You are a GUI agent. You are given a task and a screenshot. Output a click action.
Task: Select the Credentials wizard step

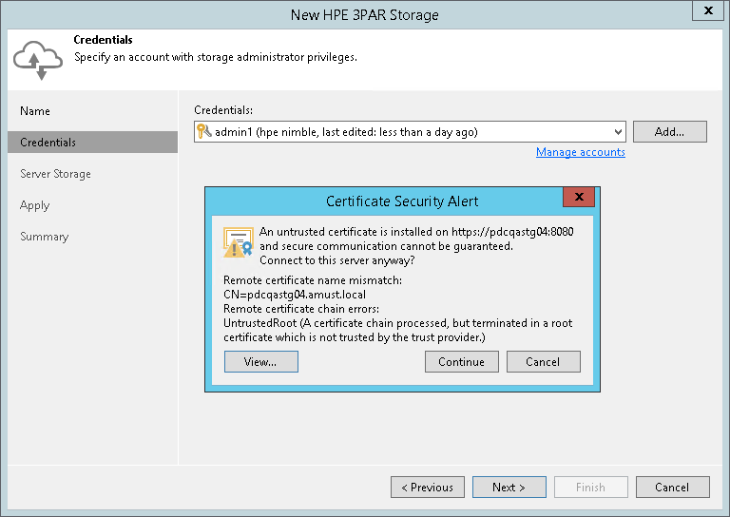48,143
